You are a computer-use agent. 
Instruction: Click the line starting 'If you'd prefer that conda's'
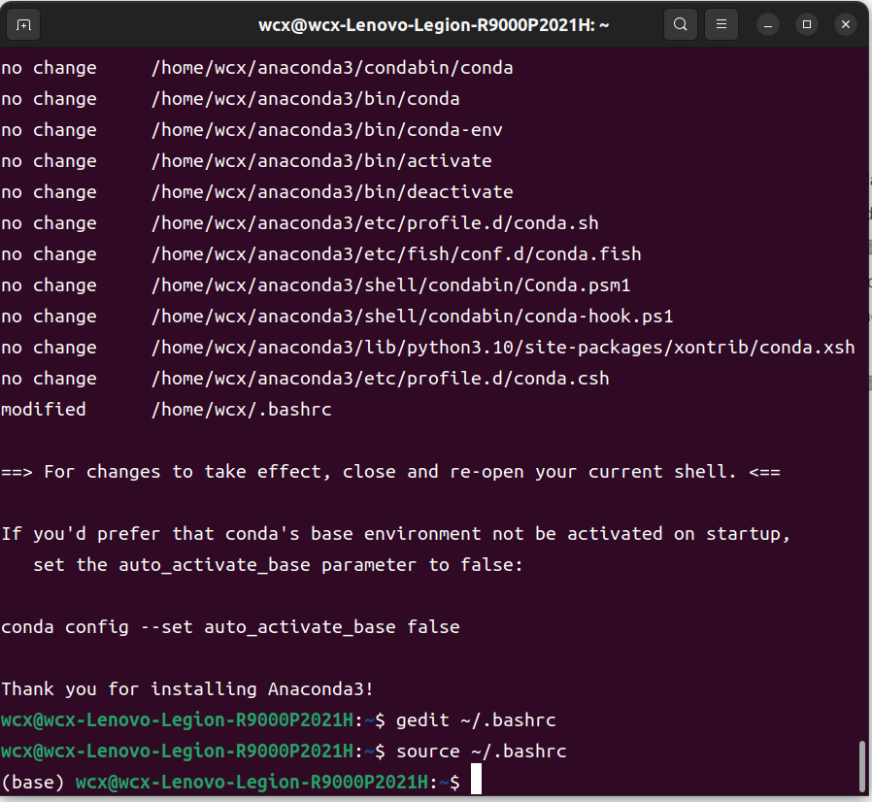[396, 534]
